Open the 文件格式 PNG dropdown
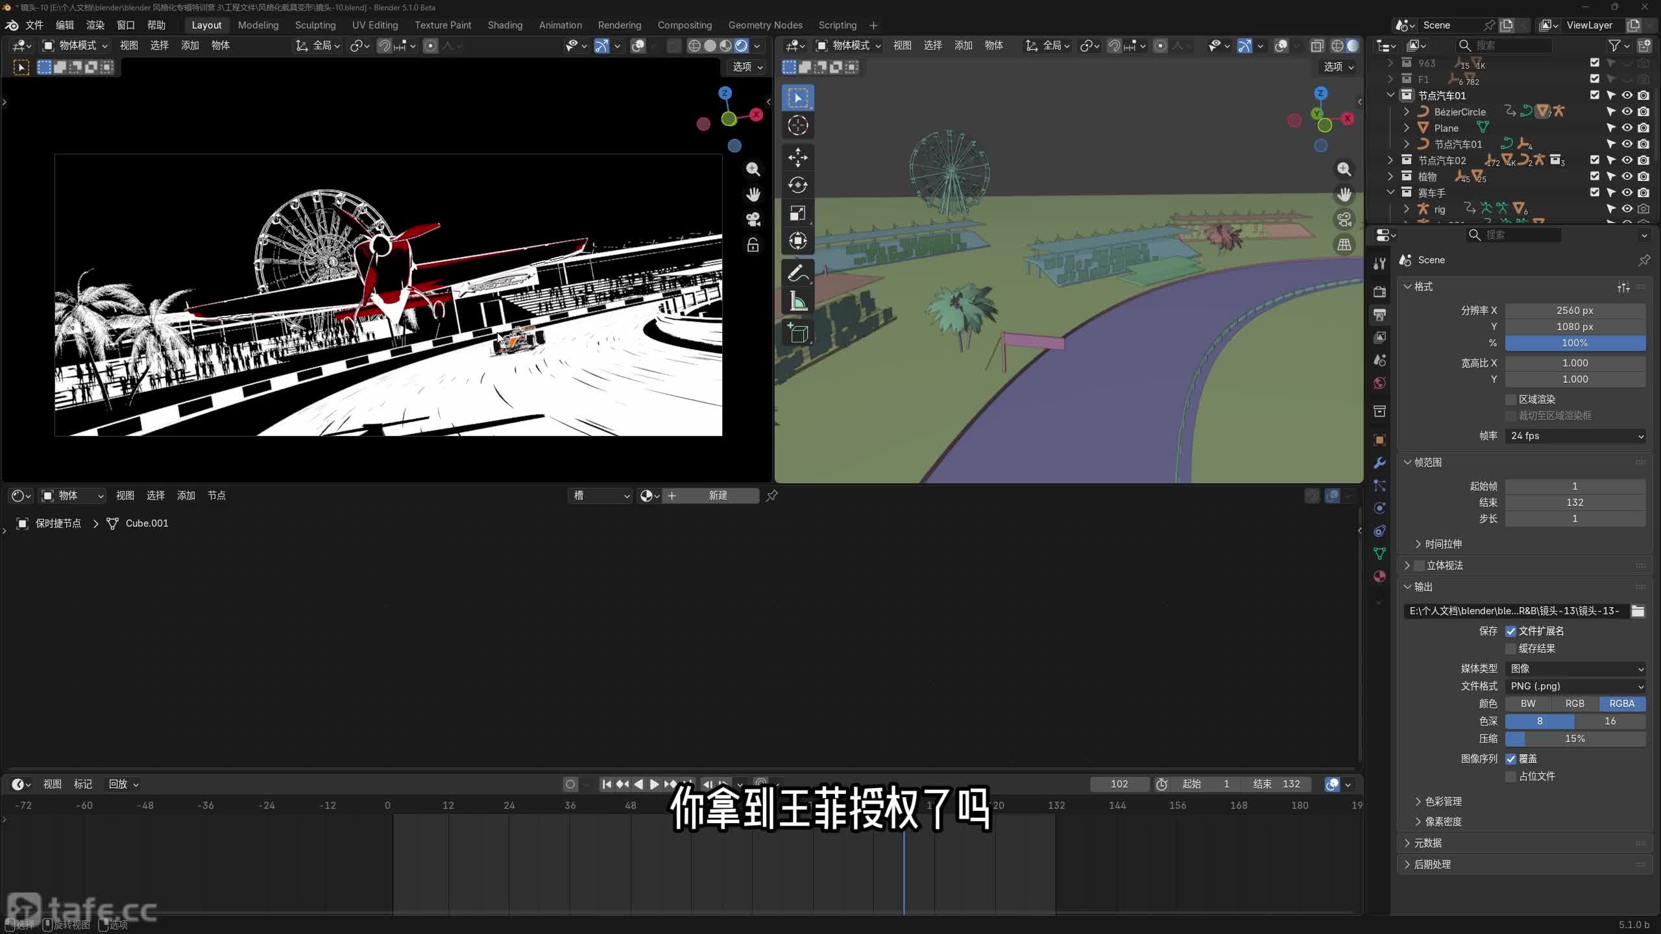 pyautogui.click(x=1575, y=686)
